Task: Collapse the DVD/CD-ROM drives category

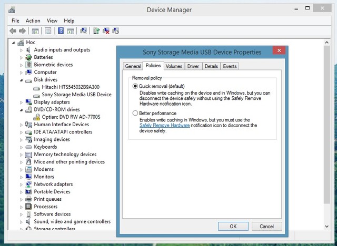Action: [x=21, y=110]
